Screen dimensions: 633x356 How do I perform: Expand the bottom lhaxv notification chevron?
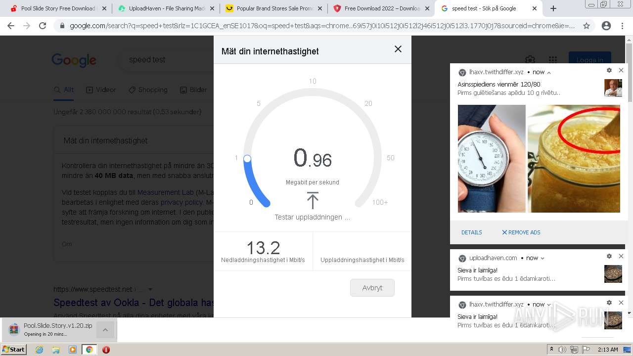point(549,305)
